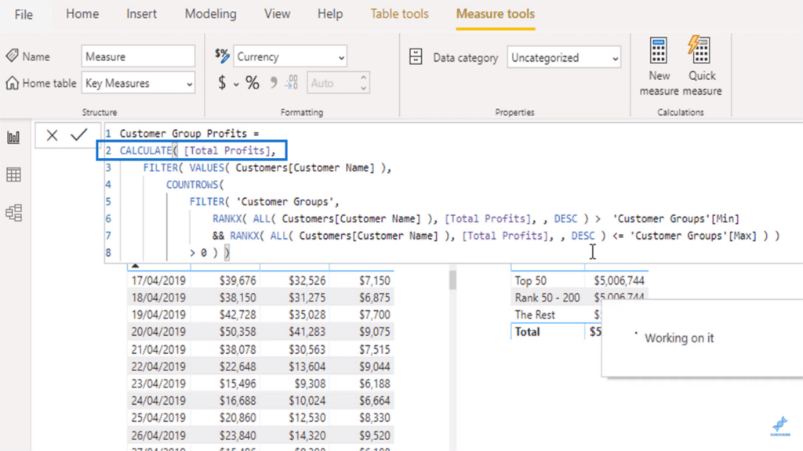Open the Help tab
The image size is (803, 451).
(330, 14)
